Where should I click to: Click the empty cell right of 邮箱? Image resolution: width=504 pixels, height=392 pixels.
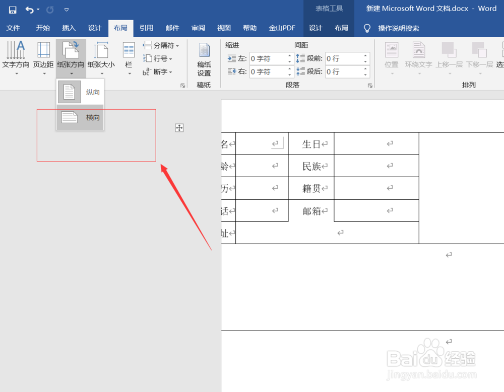(x=376, y=211)
